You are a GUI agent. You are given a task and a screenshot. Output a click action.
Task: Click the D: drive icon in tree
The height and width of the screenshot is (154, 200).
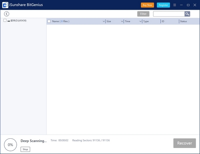[9, 21]
